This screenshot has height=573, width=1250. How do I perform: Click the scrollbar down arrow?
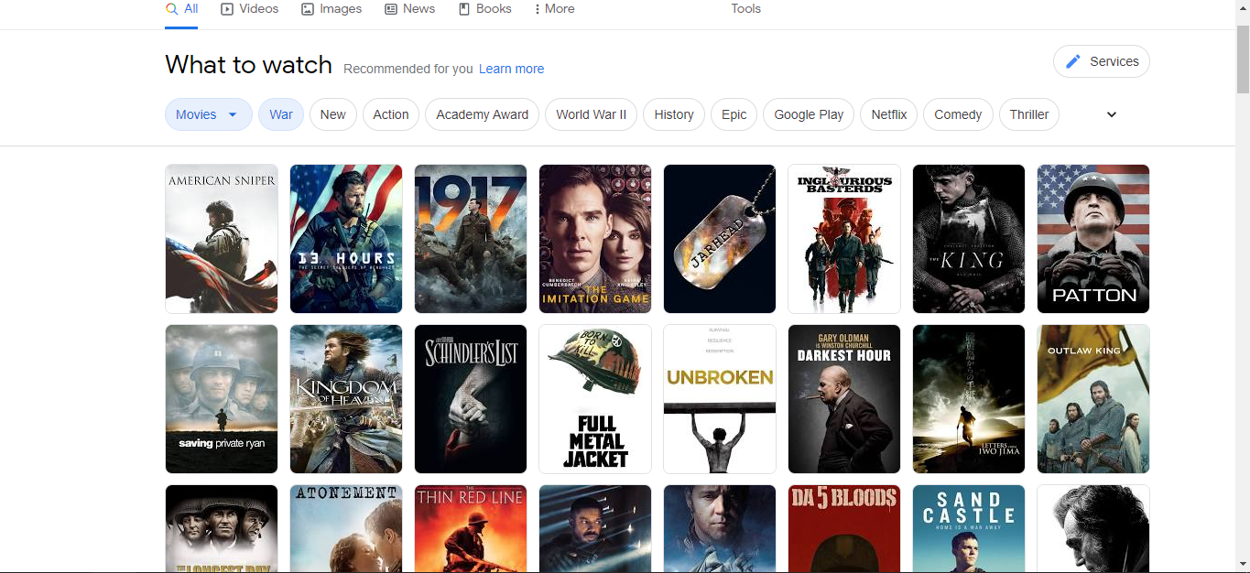(1243, 565)
